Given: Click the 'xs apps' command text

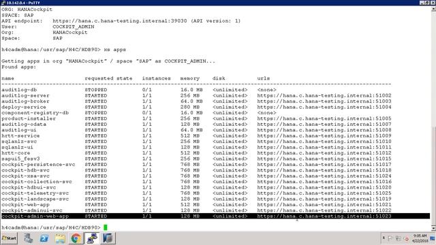Looking at the screenshot, I should (x=115, y=50).
